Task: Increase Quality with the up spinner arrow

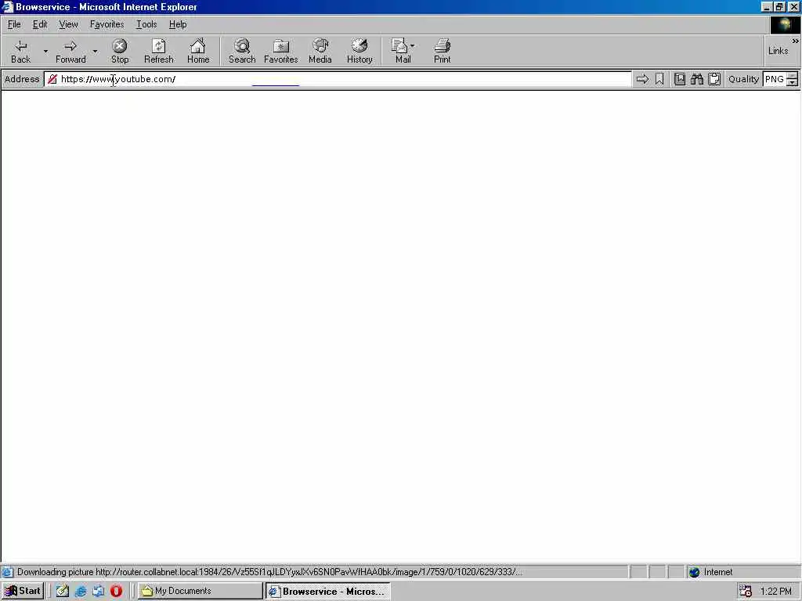Action: (793, 76)
